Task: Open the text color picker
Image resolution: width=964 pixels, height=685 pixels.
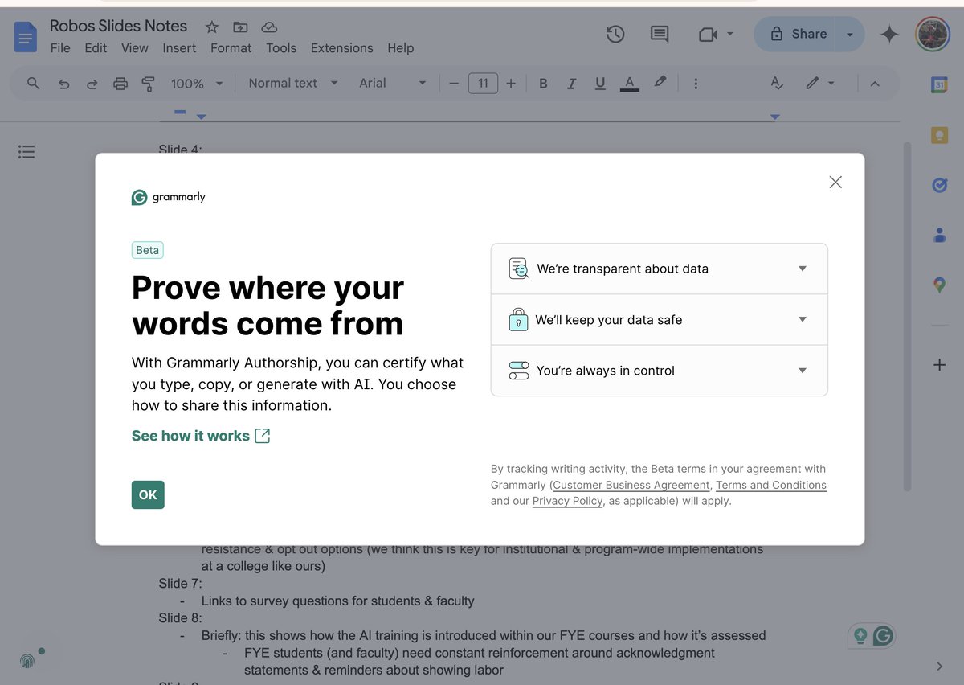Action: (x=630, y=83)
